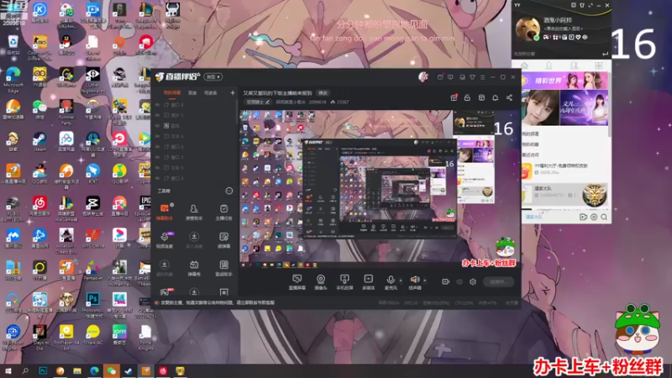Toggle visibility of source 图片 5
The height and width of the screenshot is (378, 672).
(157, 115)
